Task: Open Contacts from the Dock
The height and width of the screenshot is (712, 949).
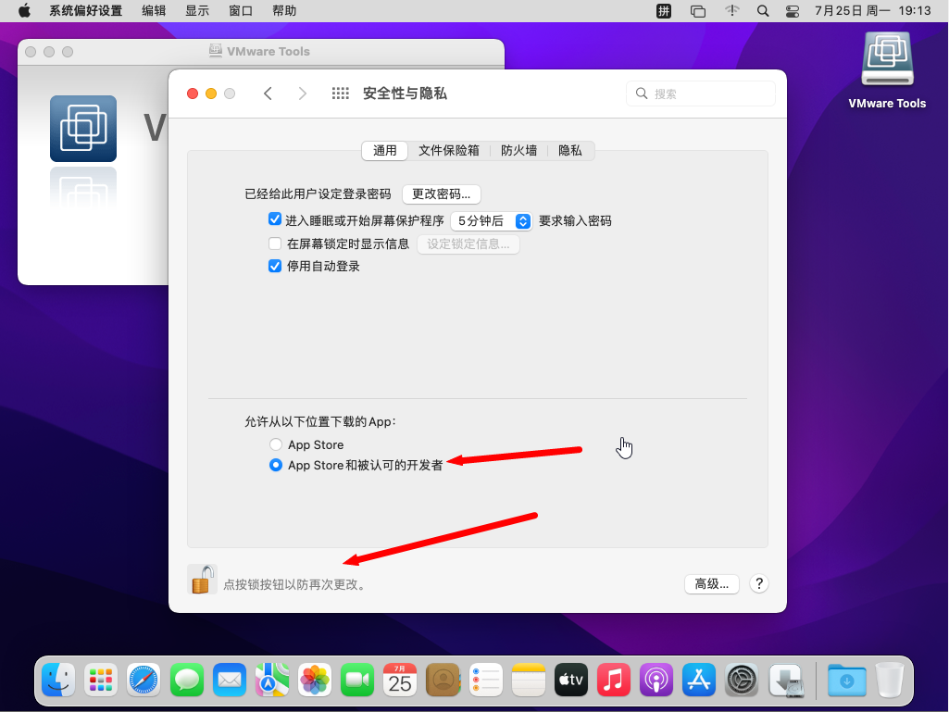Action: tap(443, 680)
